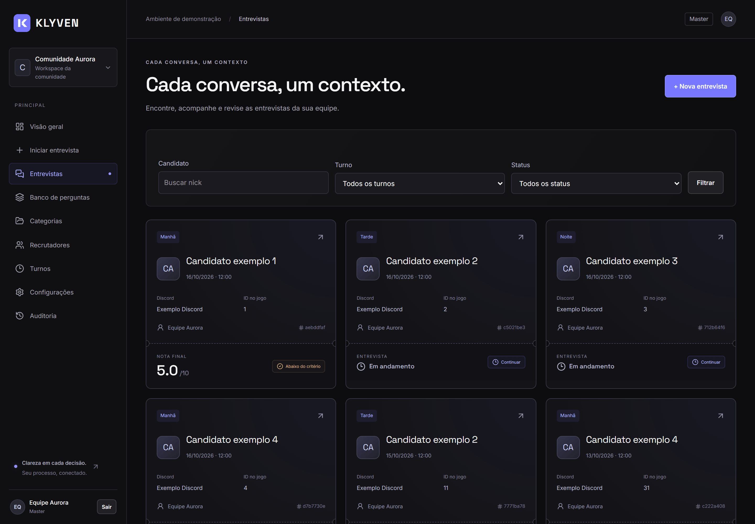This screenshot has height=524, width=755.
Task: Open the Clareza em cada decisão arrow link
Action: (x=96, y=467)
